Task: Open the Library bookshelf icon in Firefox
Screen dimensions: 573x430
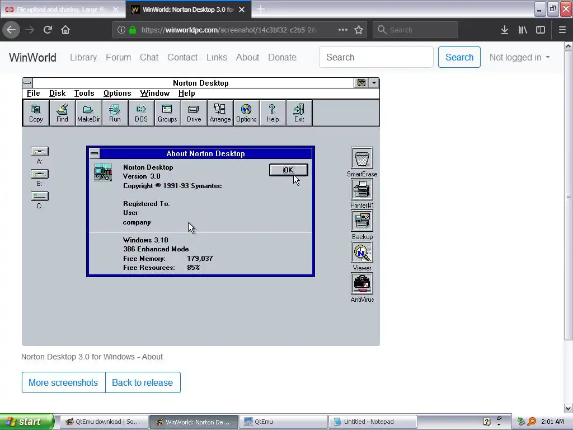Action: (523, 30)
